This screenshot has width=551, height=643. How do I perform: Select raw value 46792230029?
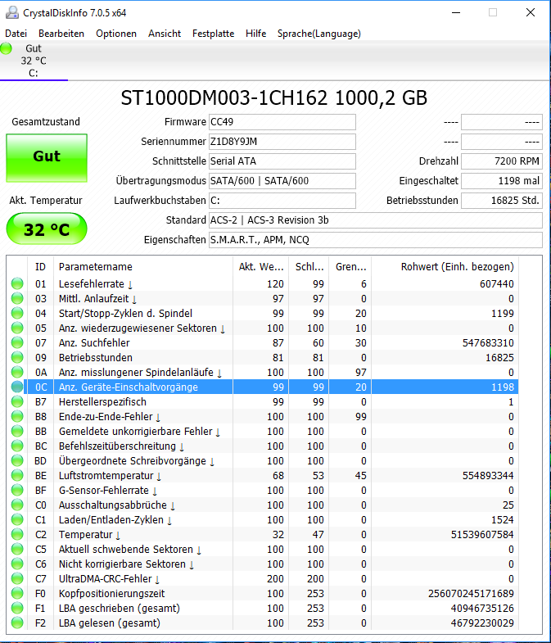[x=482, y=623]
